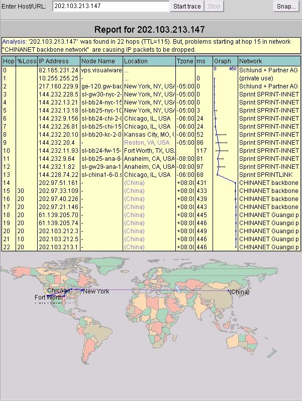The height and width of the screenshot is (401, 302).
Task: Select IP address 82.165.231.24
Action: [x=59, y=70]
